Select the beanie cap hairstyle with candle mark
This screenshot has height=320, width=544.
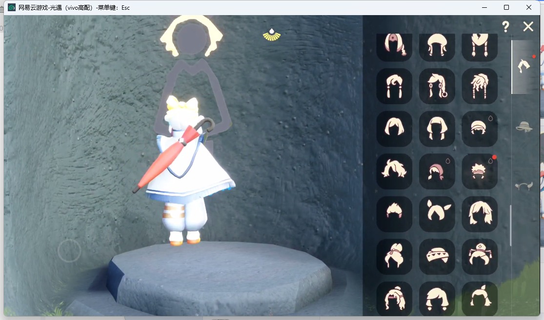(480, 129)
